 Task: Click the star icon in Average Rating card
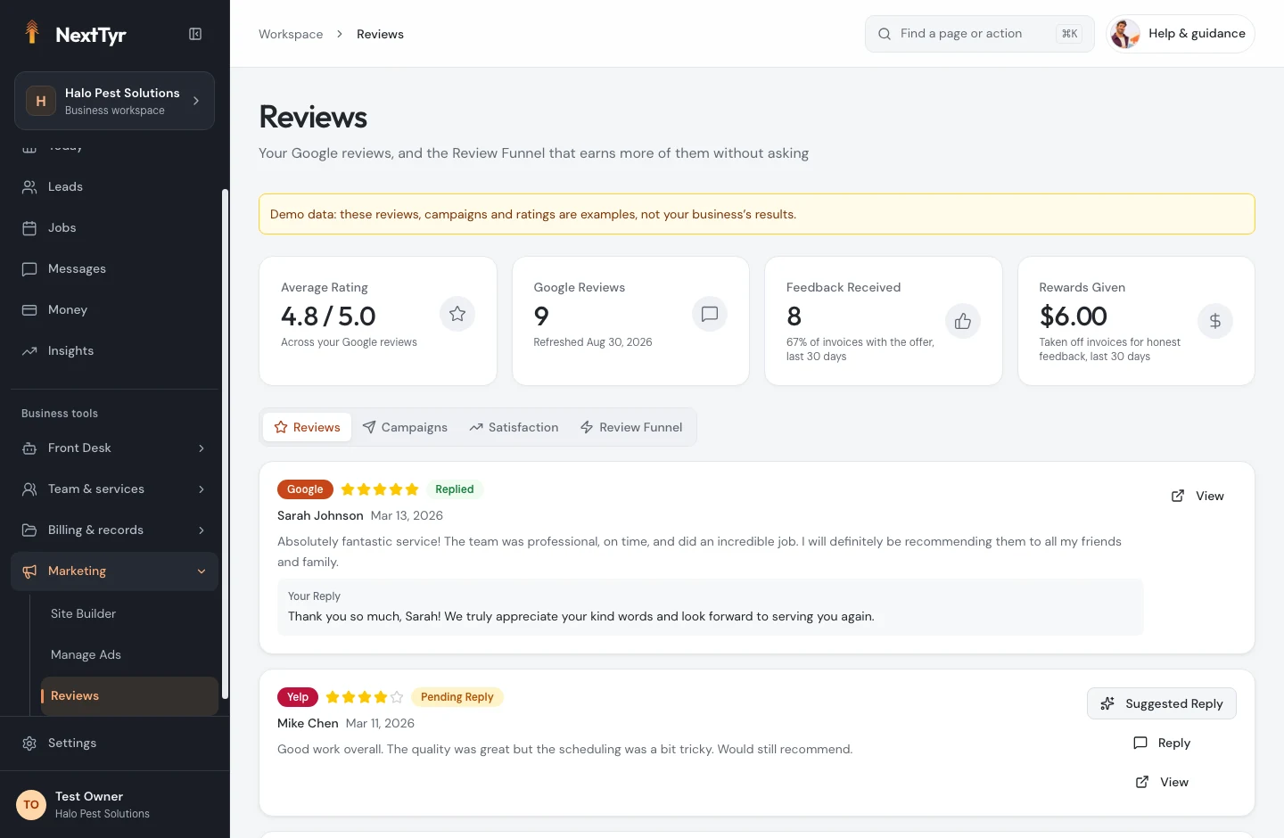tap(457, 314)
